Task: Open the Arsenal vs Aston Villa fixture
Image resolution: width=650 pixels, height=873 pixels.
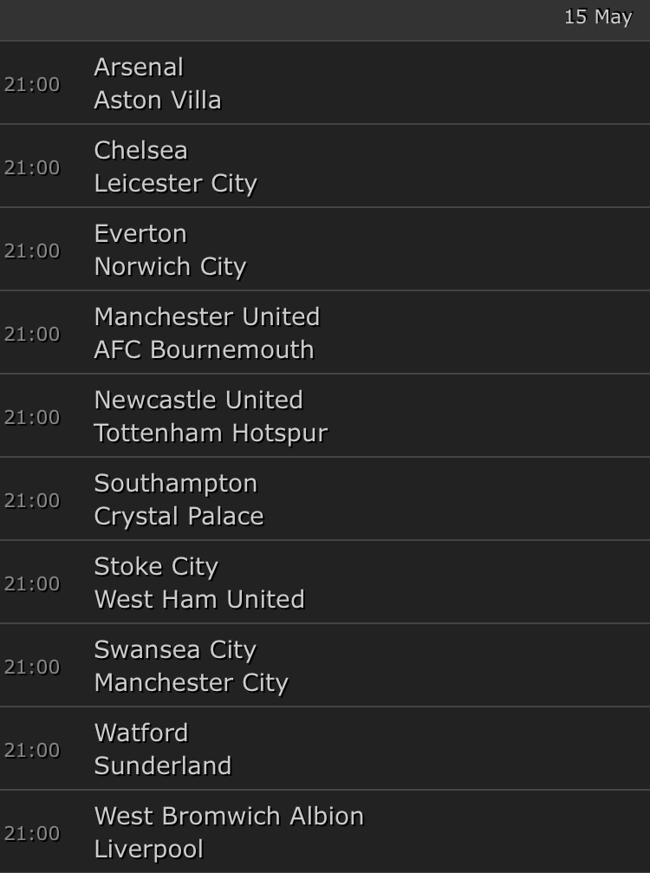Action: 325,83
